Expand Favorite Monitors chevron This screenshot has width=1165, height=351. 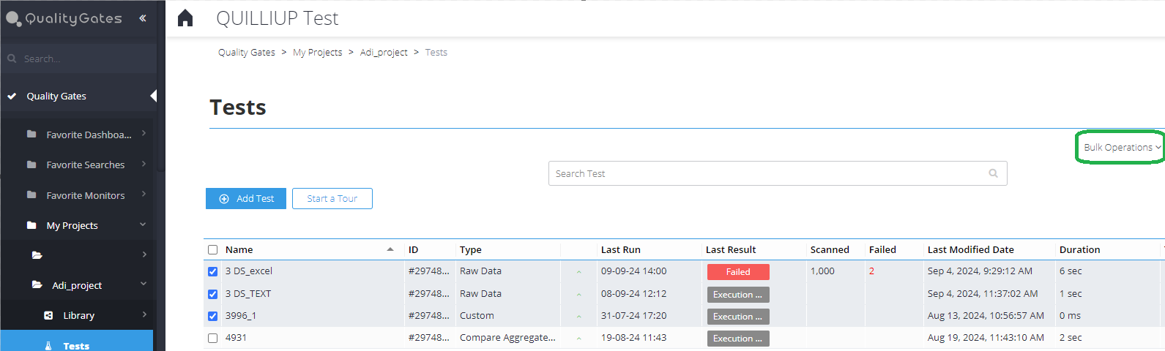[144, 194]
